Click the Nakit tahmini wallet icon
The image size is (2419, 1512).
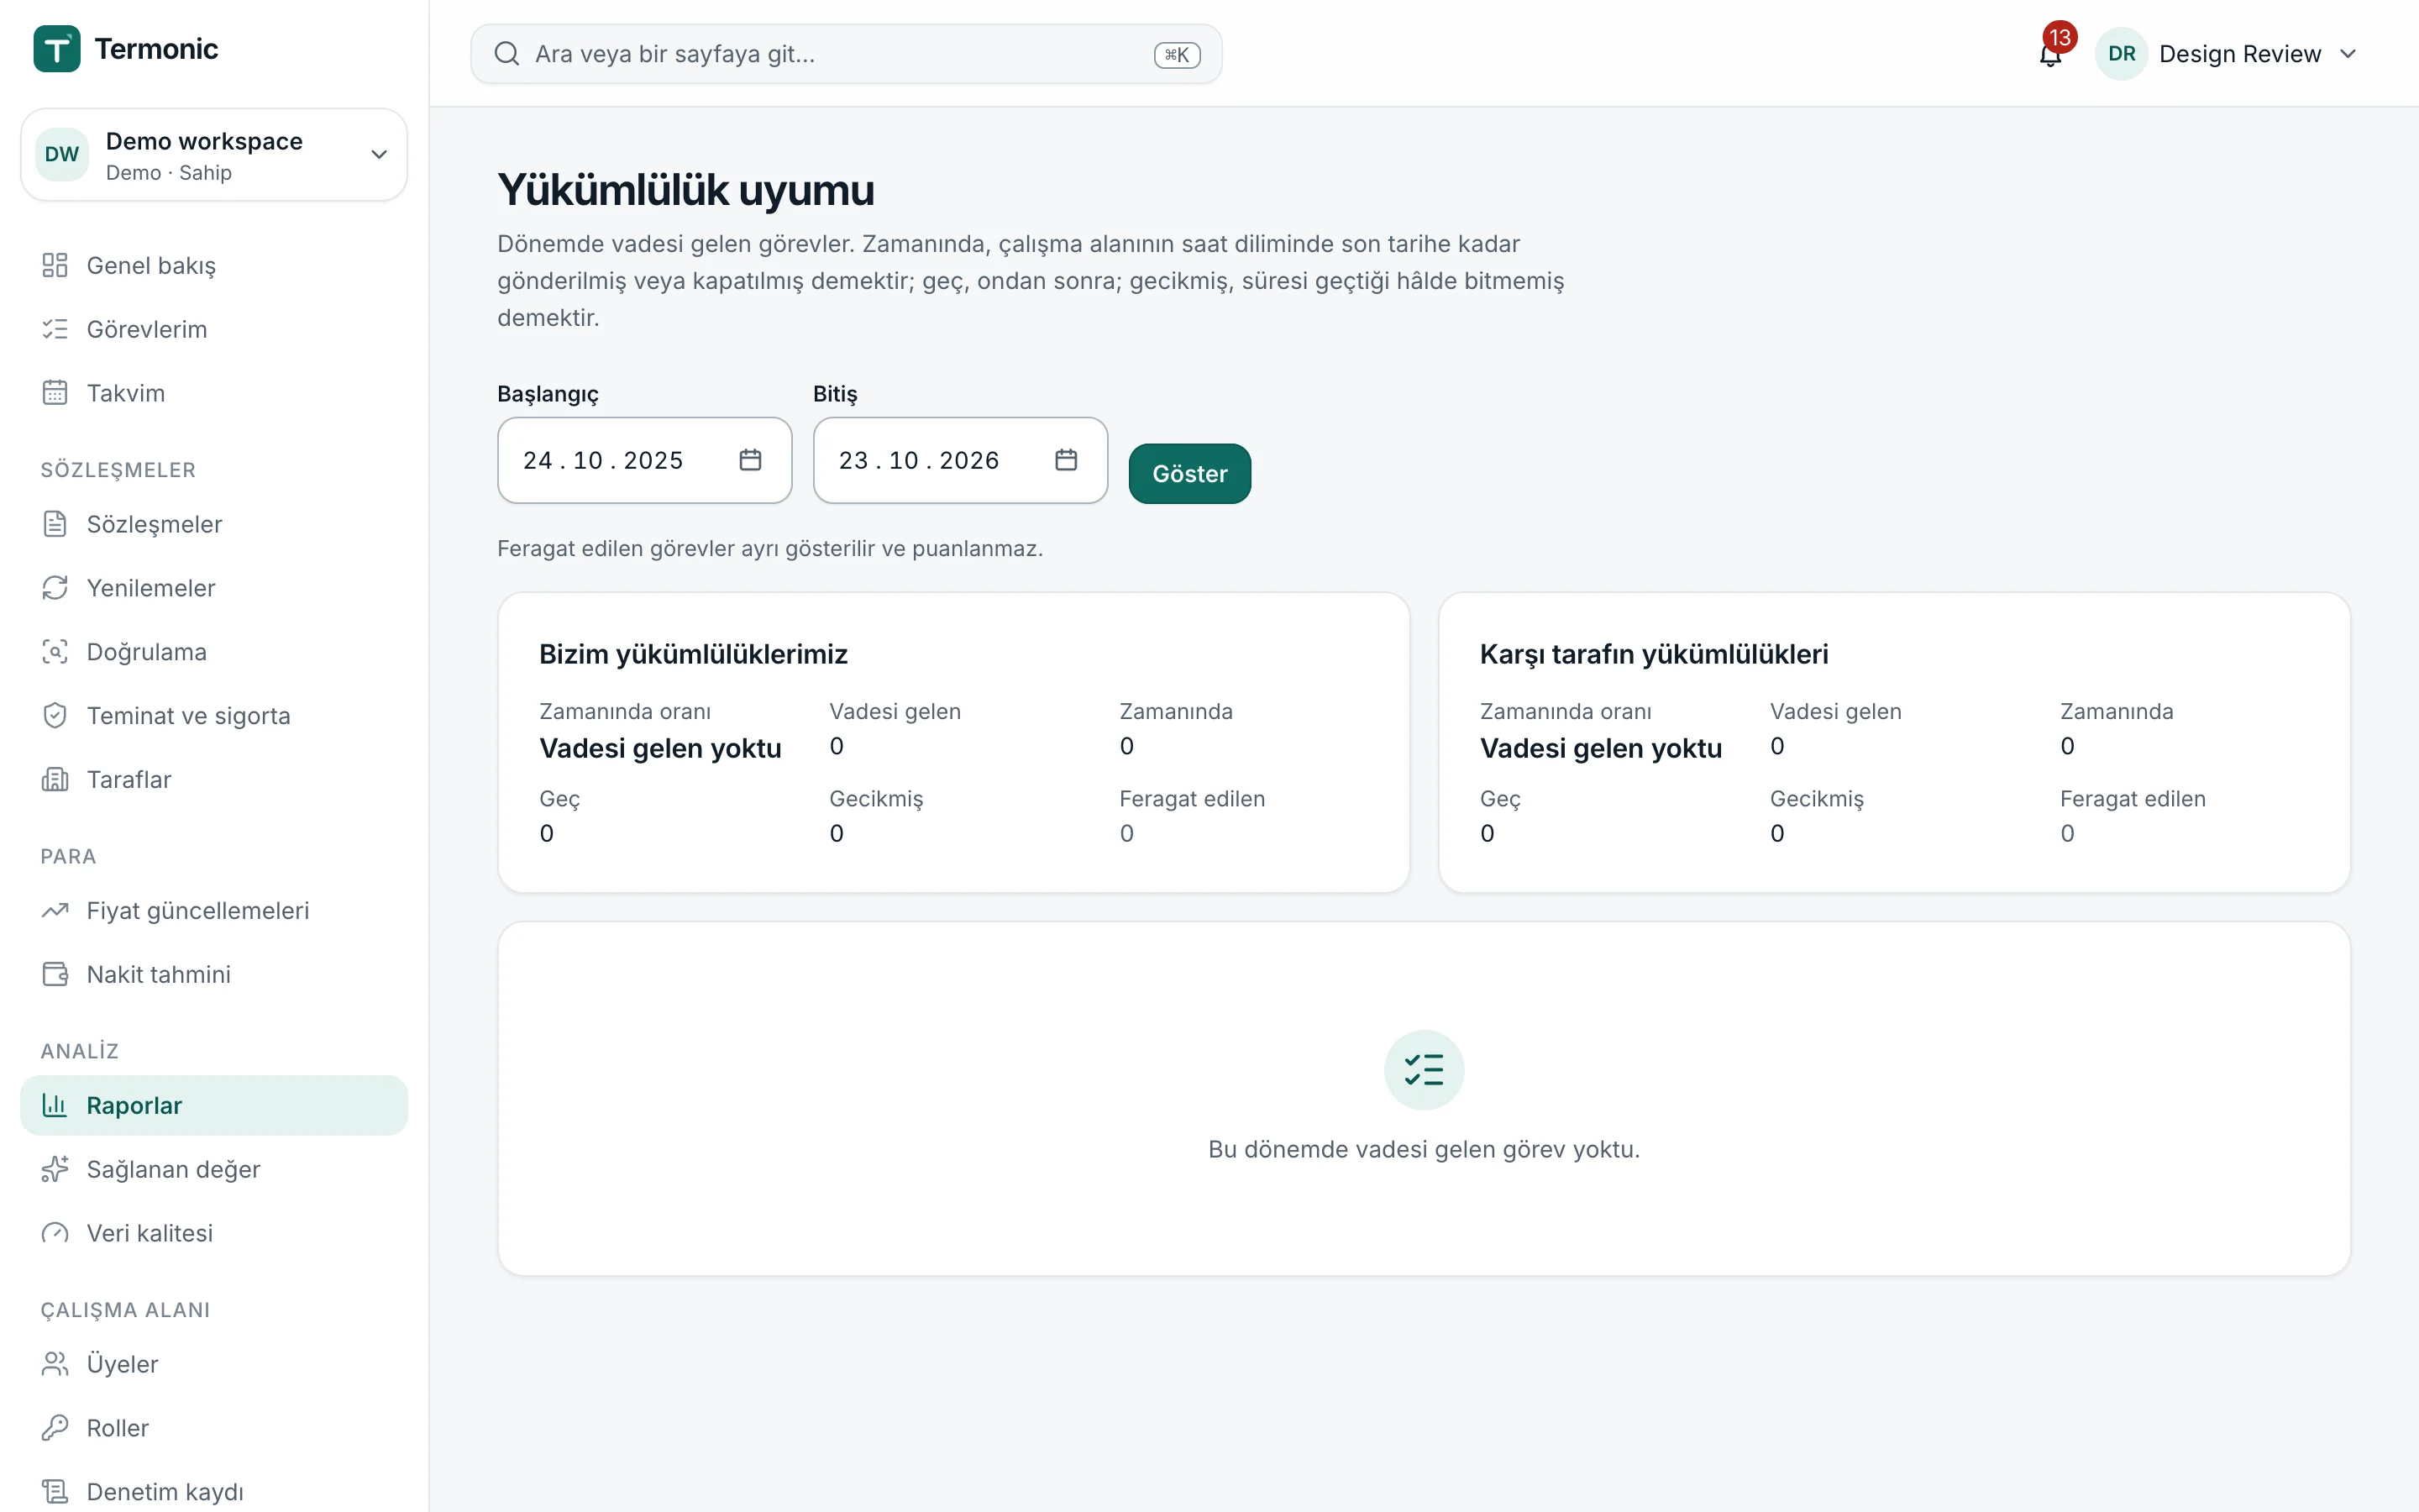[x=55, y=975]
